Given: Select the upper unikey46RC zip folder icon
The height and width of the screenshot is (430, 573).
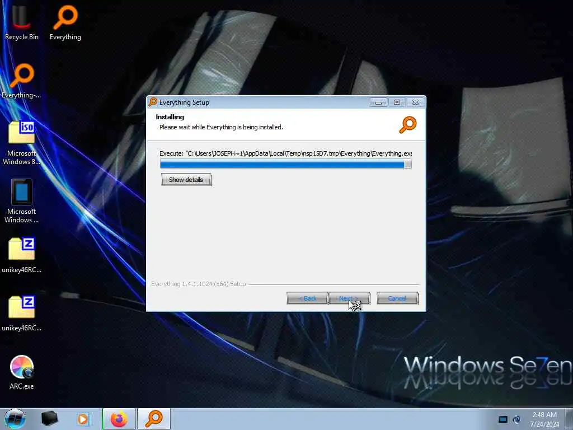Looking at the screenshot, I should tap(22, 255).
